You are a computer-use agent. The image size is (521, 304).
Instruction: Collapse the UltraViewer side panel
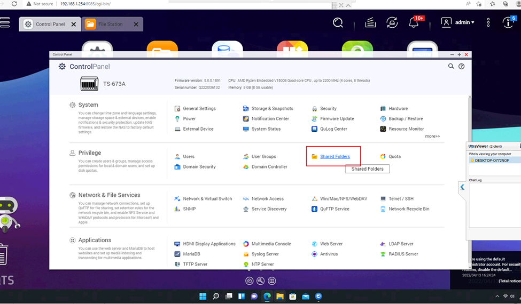[x=462, y=187]
